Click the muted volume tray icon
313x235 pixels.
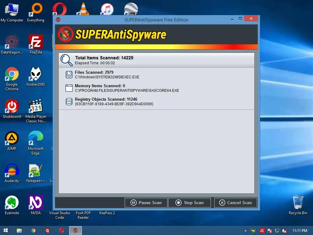[x=284, y=231]
